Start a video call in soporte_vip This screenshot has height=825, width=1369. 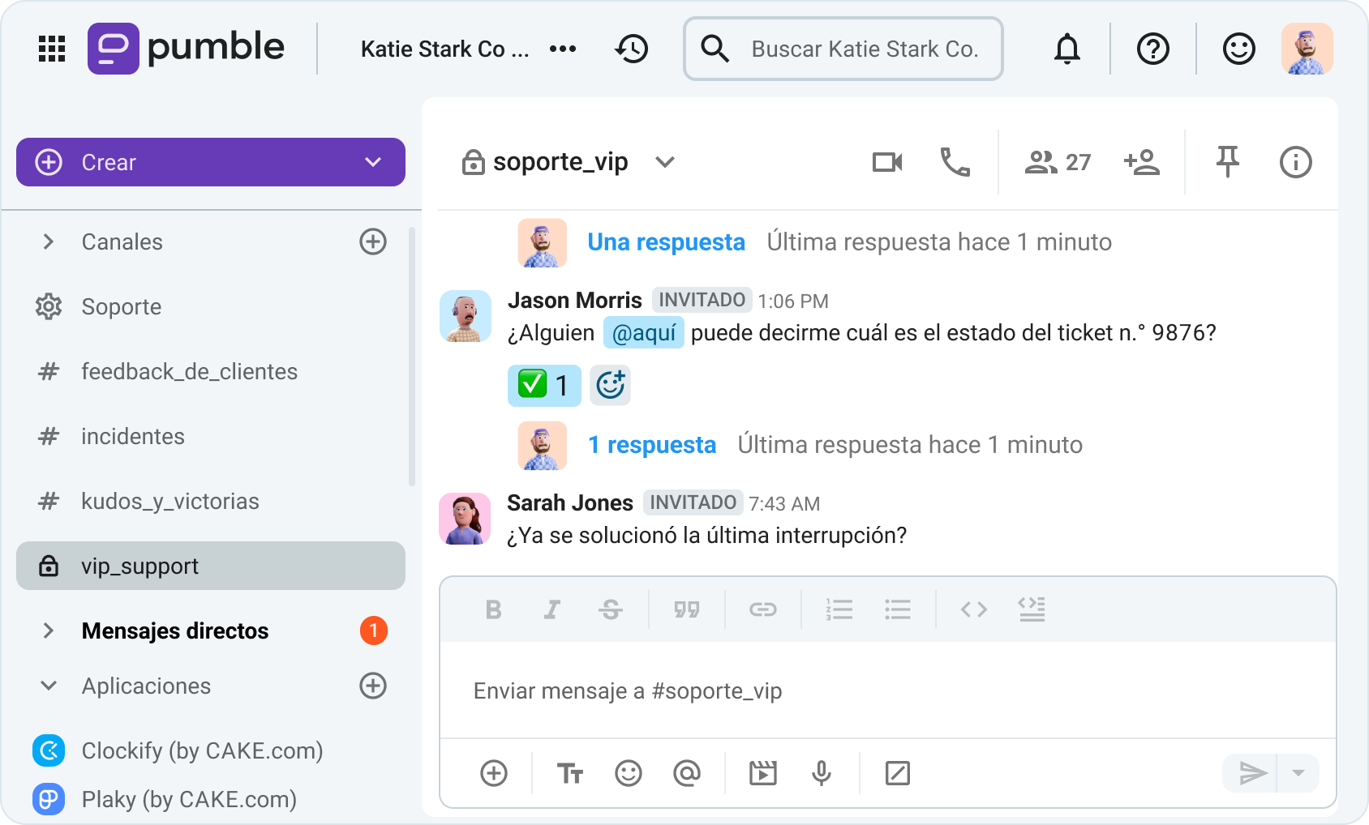tap(886, 162)
